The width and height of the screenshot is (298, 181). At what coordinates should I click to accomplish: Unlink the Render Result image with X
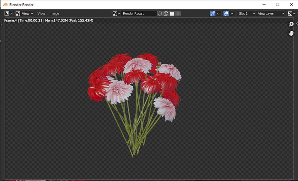pyautogui.click(x=178, y=13)
